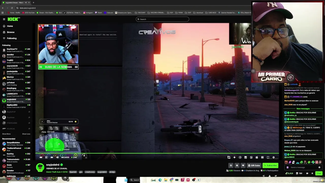This screenshot has height=183, width=325.
Task: Open yoTwisst channel in Following list
Action: (x=16, y=84)
